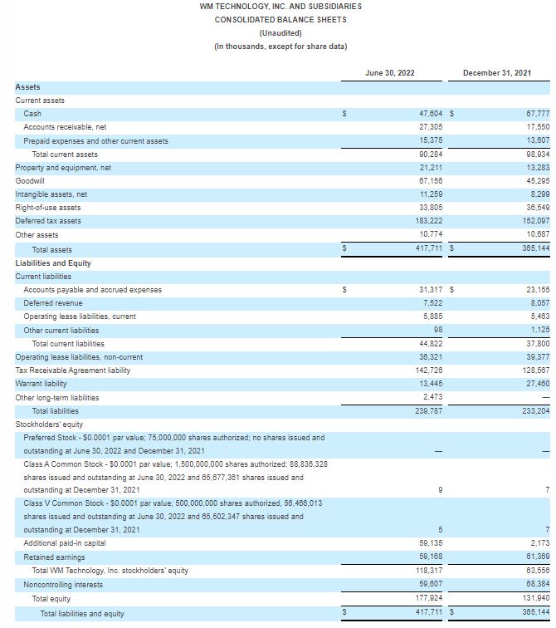Image resolution: width=556 pixels, height=628 pixels.
Task: Select the Total liabilities value 239,787
Action: [x=432, y=410]
